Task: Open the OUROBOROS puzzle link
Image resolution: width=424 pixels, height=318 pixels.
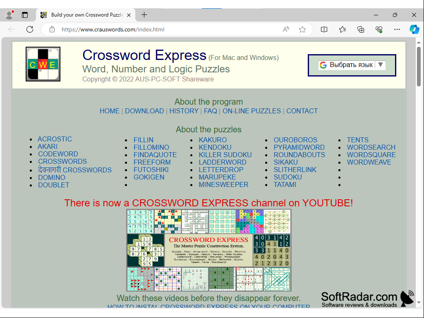Action: [295, 140]
